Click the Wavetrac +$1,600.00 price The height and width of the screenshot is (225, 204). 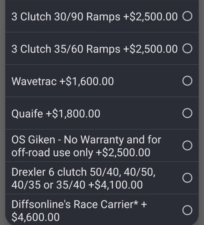coord(86,81)
